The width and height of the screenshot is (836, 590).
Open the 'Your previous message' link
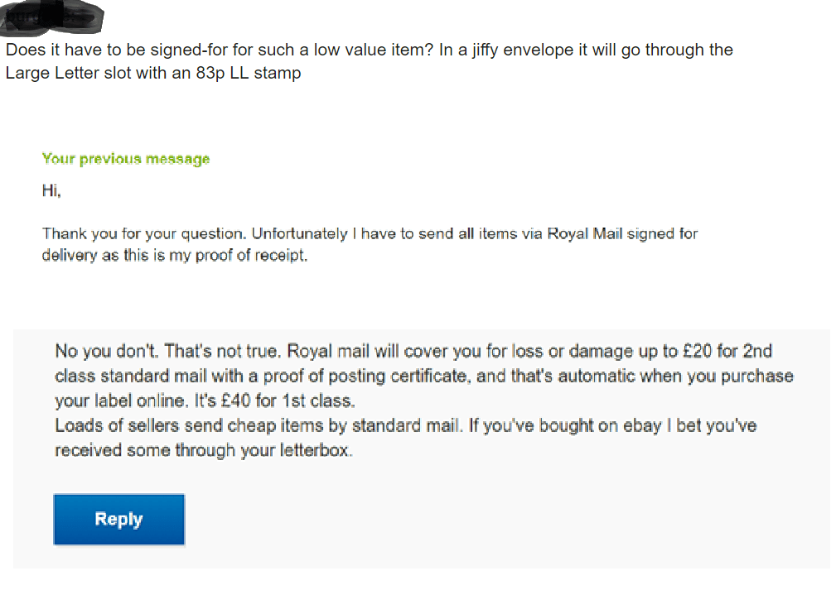[x=125, y=158]
